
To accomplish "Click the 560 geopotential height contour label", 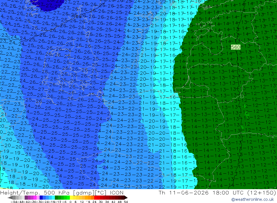I will 236,47.
